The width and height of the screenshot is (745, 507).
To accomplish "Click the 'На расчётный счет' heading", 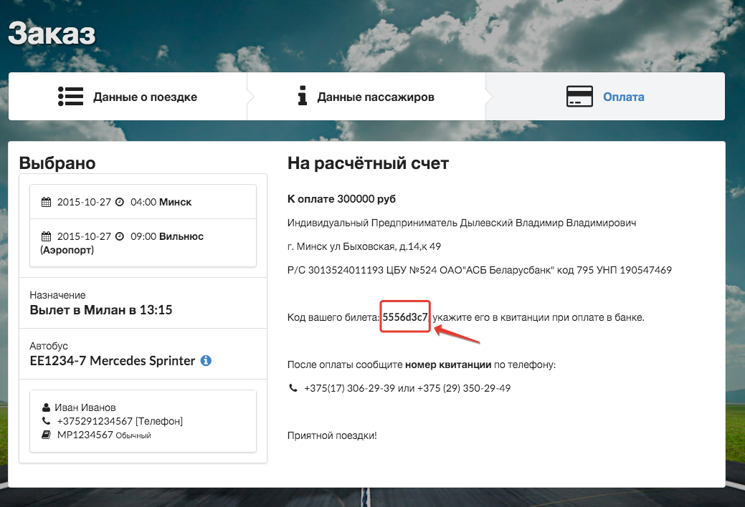I will pyautogui.click(x=369, y=163).
